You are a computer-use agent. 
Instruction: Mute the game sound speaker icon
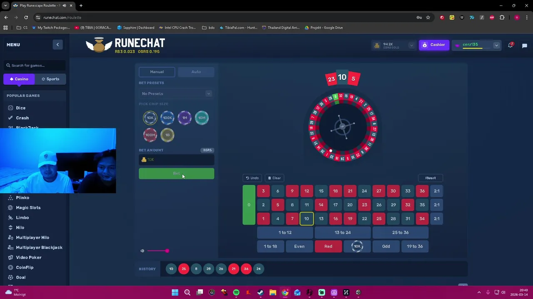[142, 251]
